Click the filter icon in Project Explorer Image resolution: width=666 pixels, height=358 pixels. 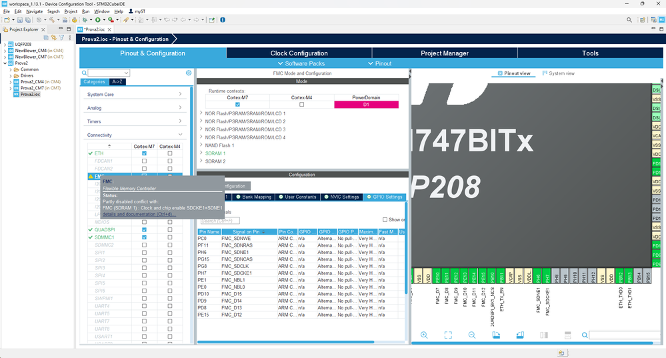coord(61,38)
